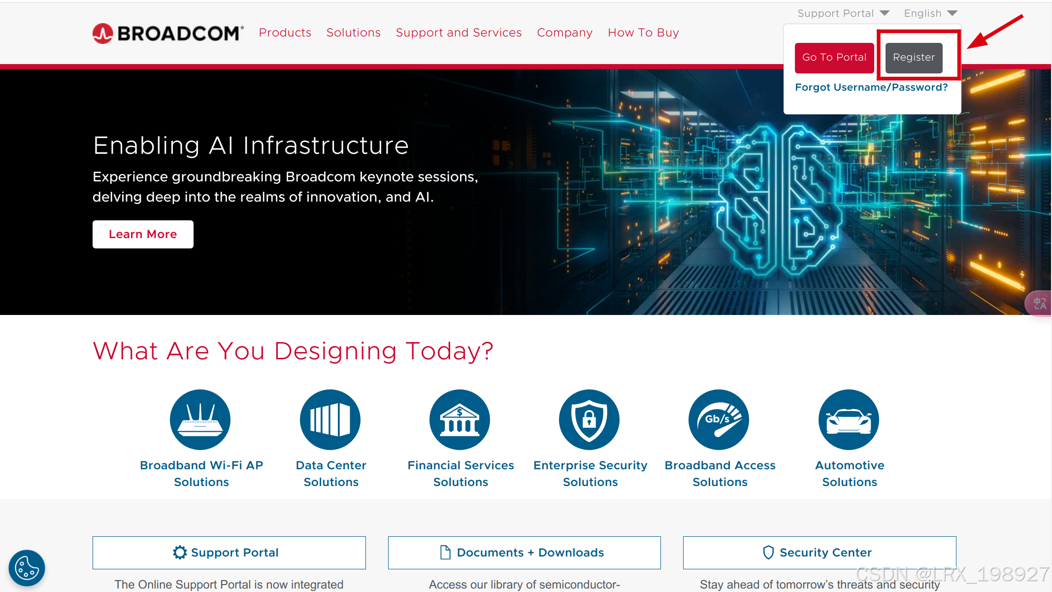
Task: Open the Security Center box
Action: pyautogui.click(x=819, y=553)
